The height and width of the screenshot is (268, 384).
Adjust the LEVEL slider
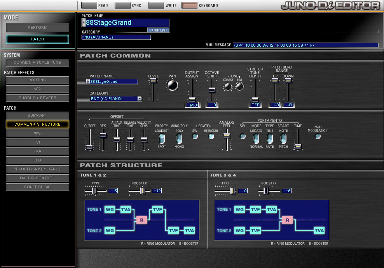(x=153, y=80)
